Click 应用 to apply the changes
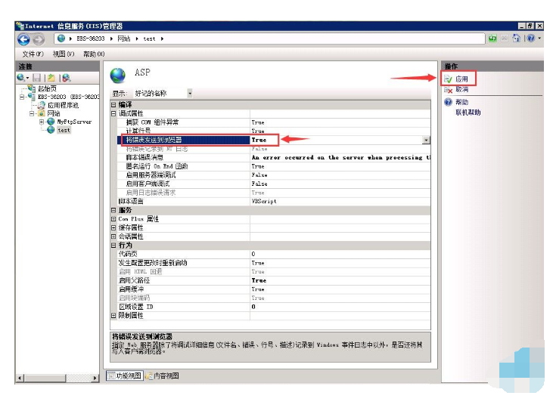553x411 pixels. [x=461, y=79]
